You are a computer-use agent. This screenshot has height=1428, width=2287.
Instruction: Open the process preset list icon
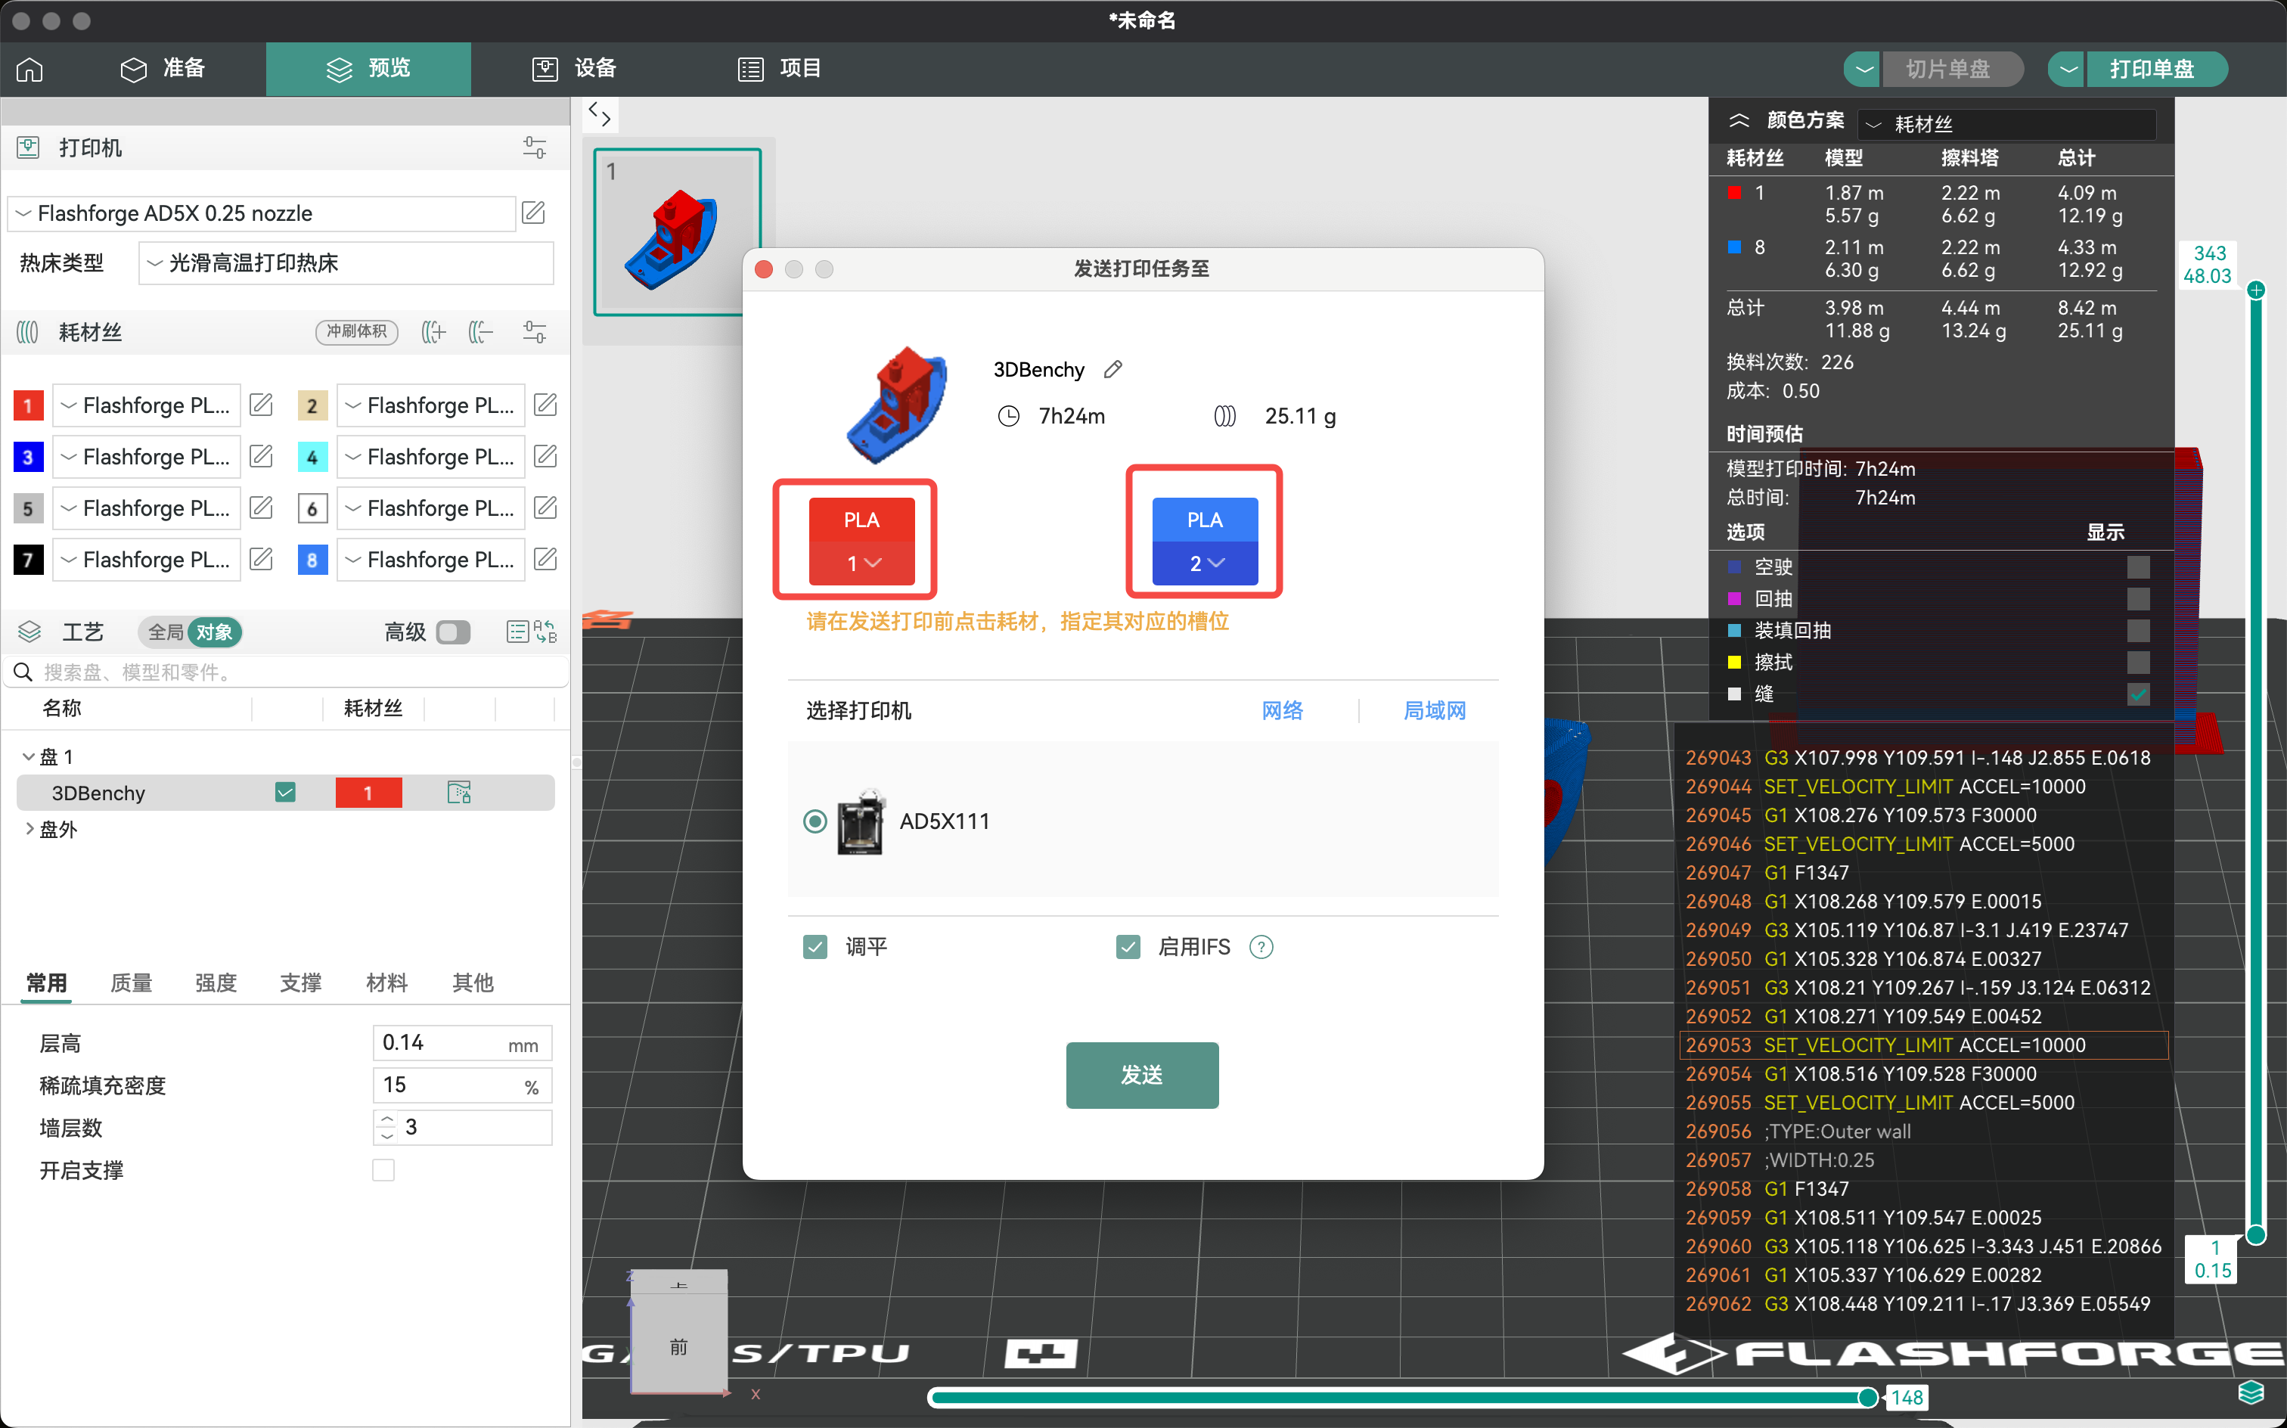point(517,632)
